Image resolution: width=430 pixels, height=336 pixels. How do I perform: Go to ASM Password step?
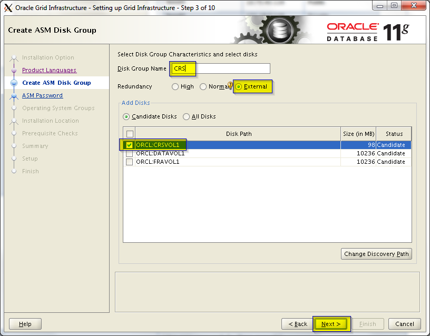point(42,95)
